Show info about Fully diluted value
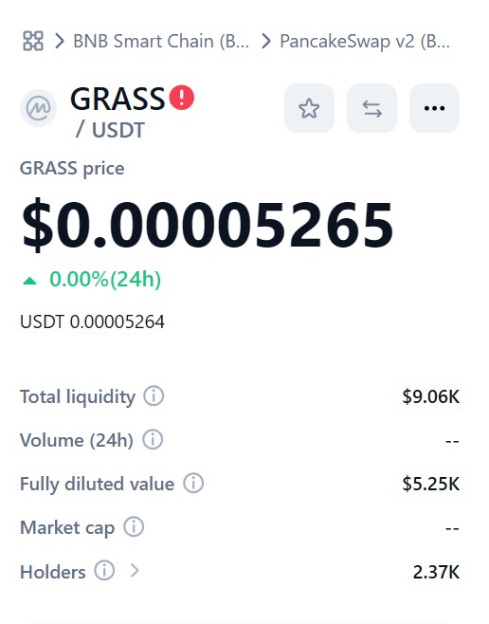This screenshot has height=624, width=489. click(193, 483)
